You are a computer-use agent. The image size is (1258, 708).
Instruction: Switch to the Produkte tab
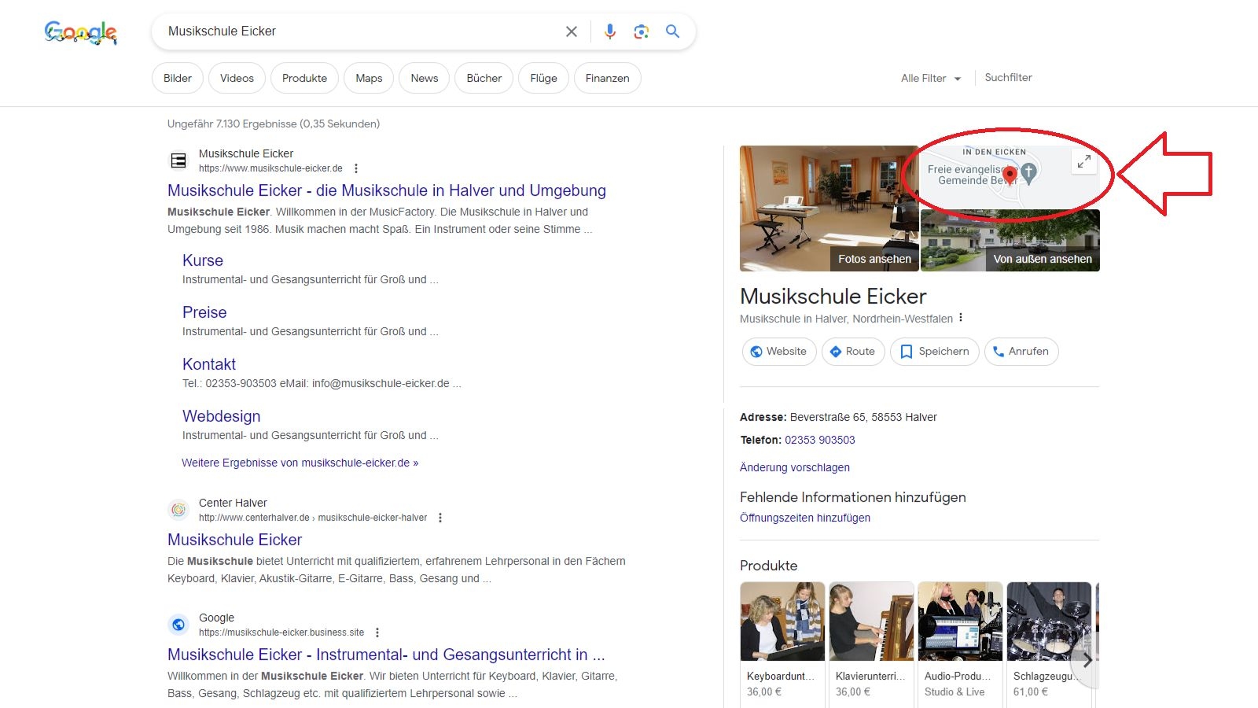tap(304, 78)
